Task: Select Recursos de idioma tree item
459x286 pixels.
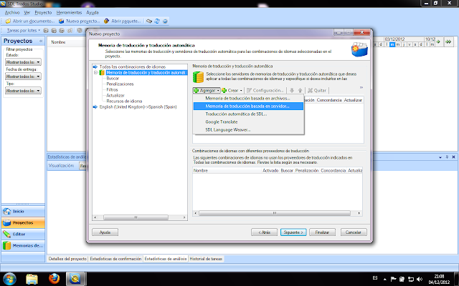Action: [124, 101]
